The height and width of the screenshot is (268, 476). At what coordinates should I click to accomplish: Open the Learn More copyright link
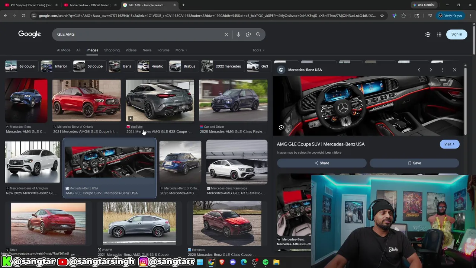[x=333, y=153]
